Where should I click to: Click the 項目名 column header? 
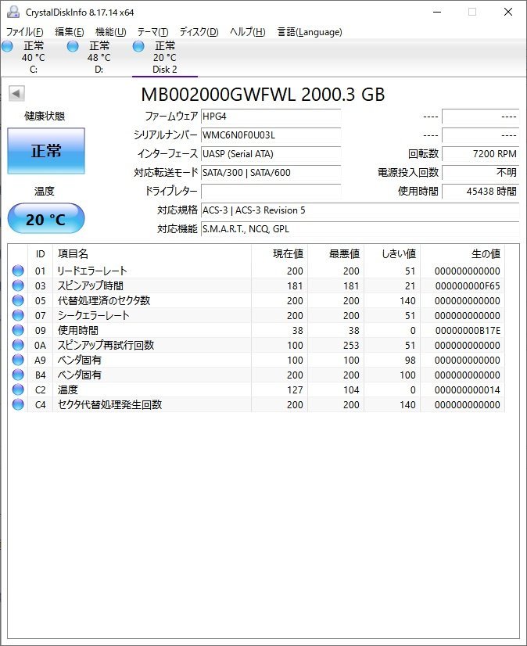pyautogui.click(x=152, y=253)
